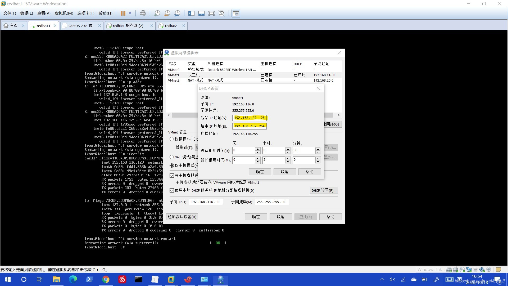Click the Pause virtual machine icon
The height and width of the screenshot is (286, 508).
[x=123, y=13]
